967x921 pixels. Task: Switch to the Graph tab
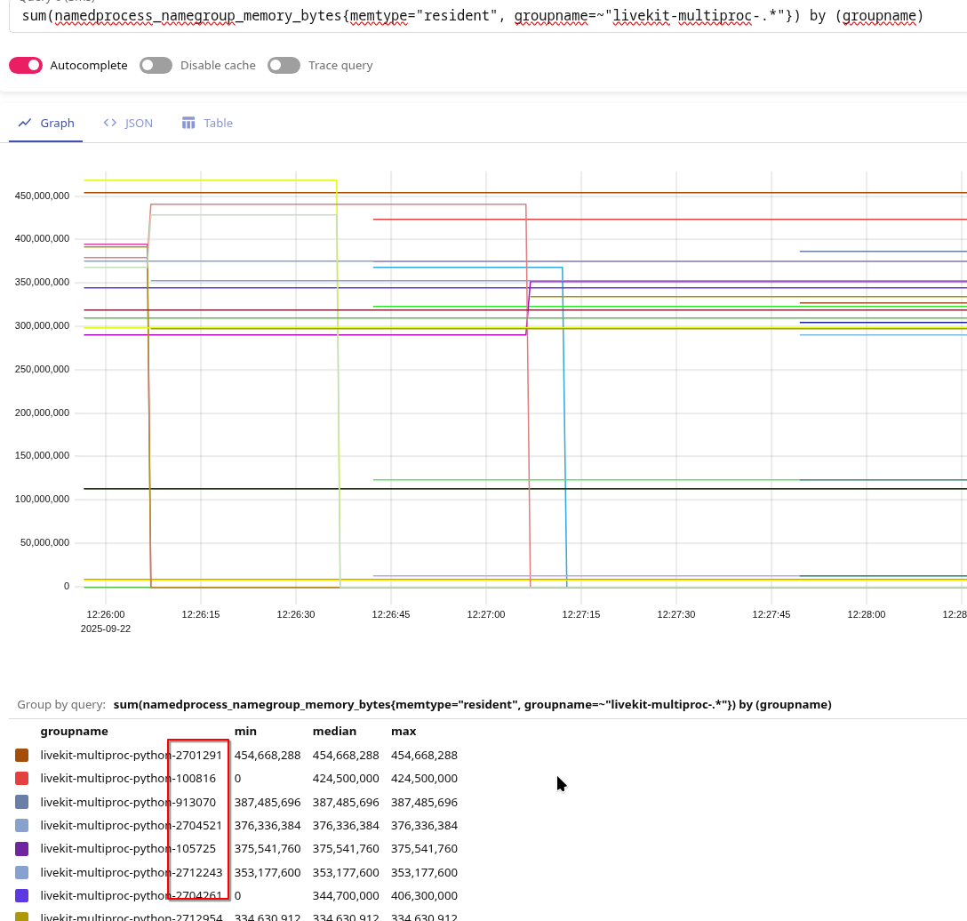coord(45,123)
